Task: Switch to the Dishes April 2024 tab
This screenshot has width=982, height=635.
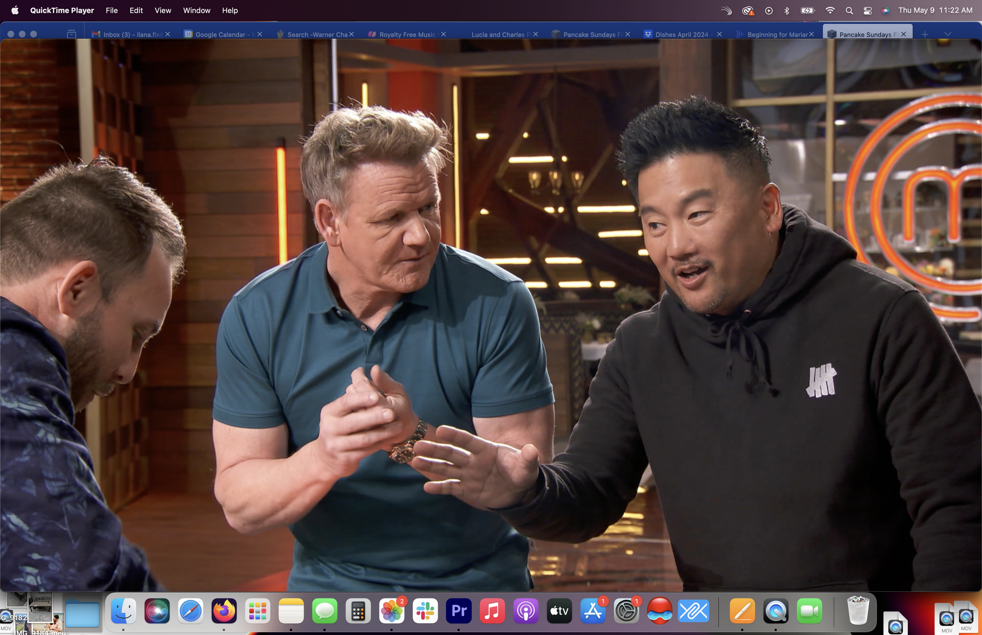Action: (681, 35)
